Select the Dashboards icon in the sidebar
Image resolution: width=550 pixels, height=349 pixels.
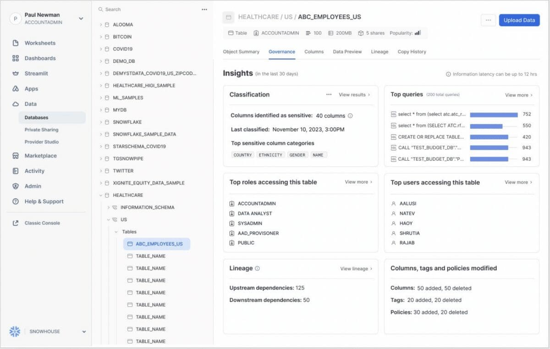pos(15,58)
